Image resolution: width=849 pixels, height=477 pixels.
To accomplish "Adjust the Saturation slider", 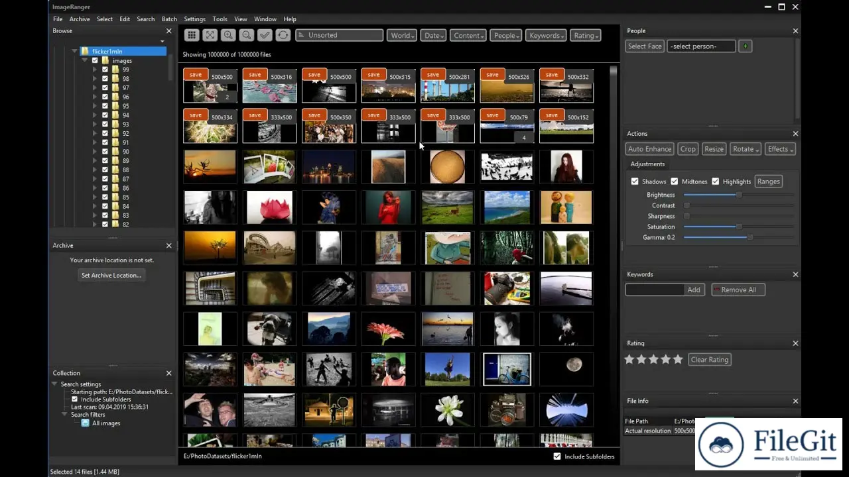I will click(x=739, y=227).
